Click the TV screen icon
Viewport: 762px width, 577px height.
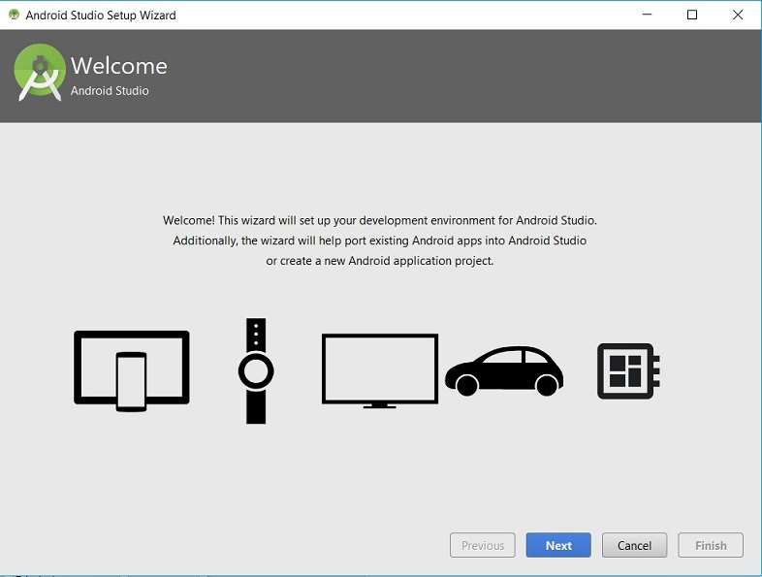380,370
